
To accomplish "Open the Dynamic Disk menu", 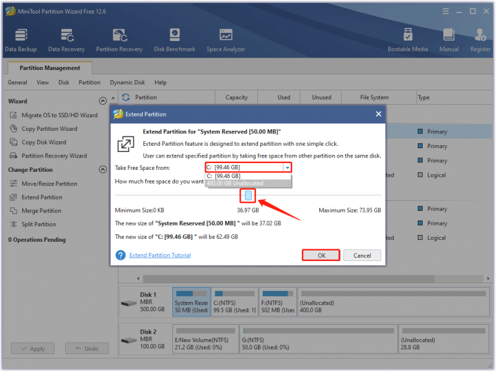I will point(128,82).
